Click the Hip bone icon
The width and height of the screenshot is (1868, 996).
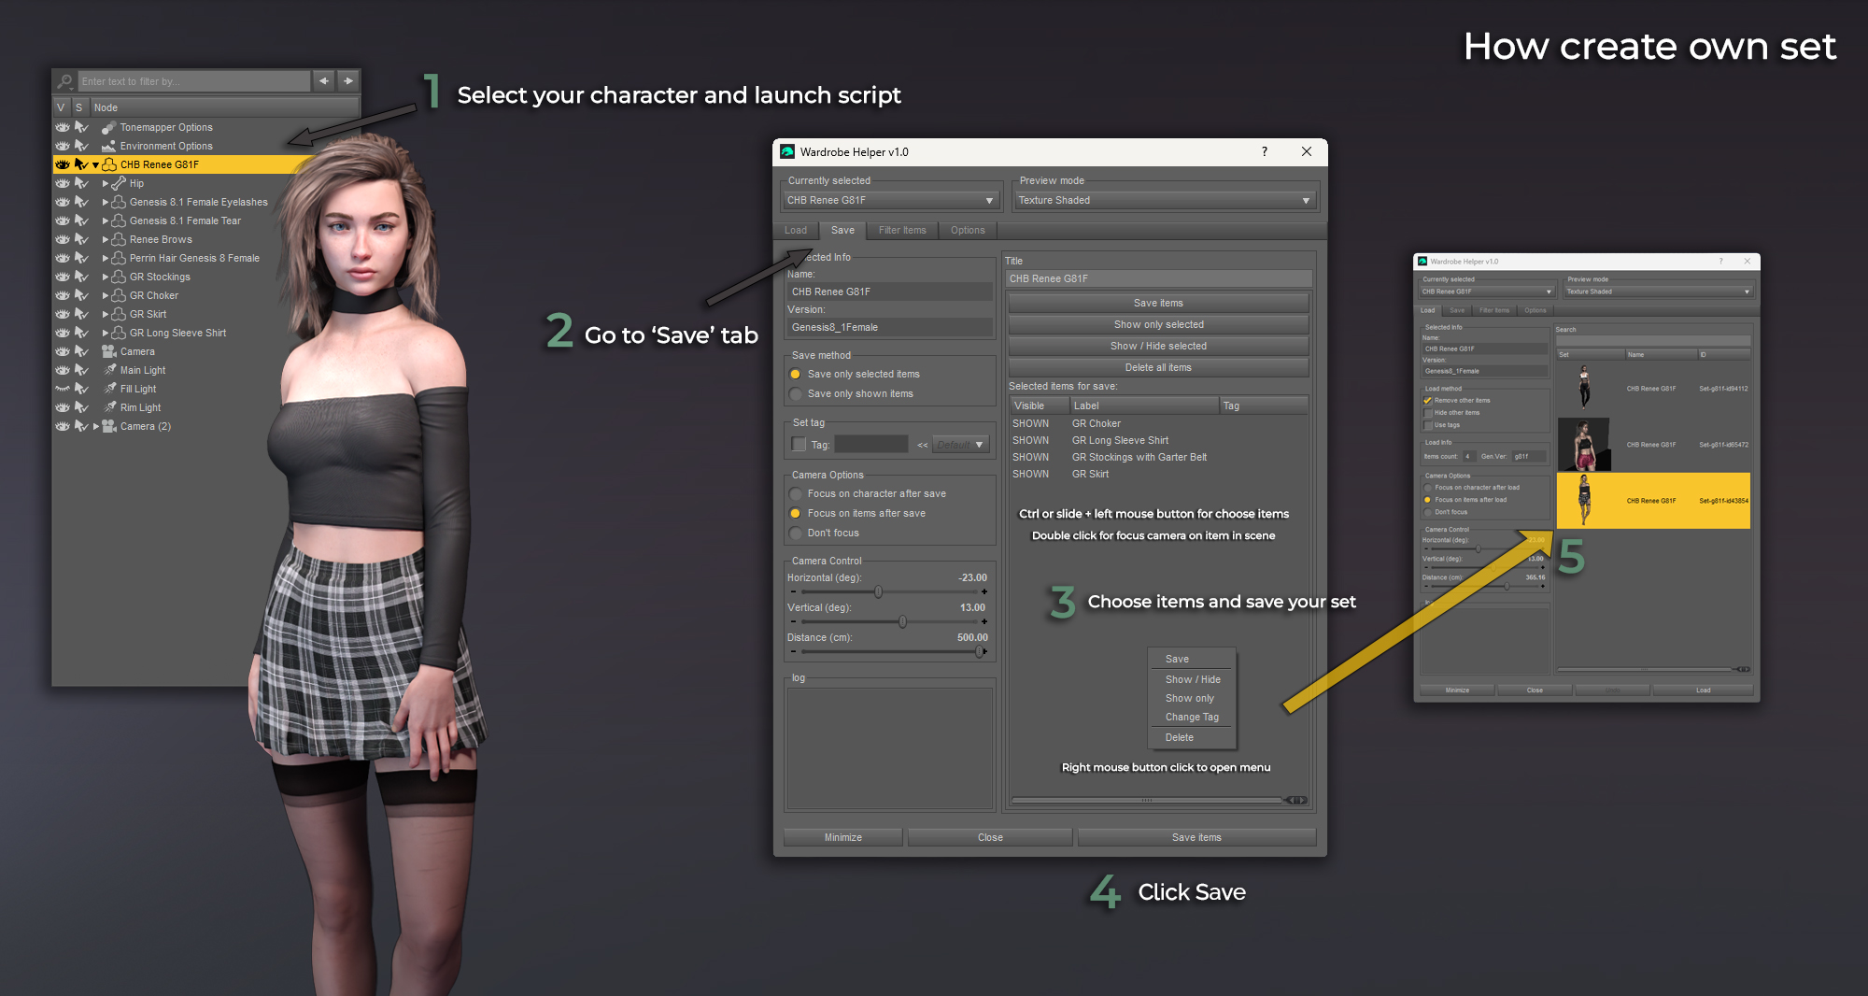(x=118, y=183)
